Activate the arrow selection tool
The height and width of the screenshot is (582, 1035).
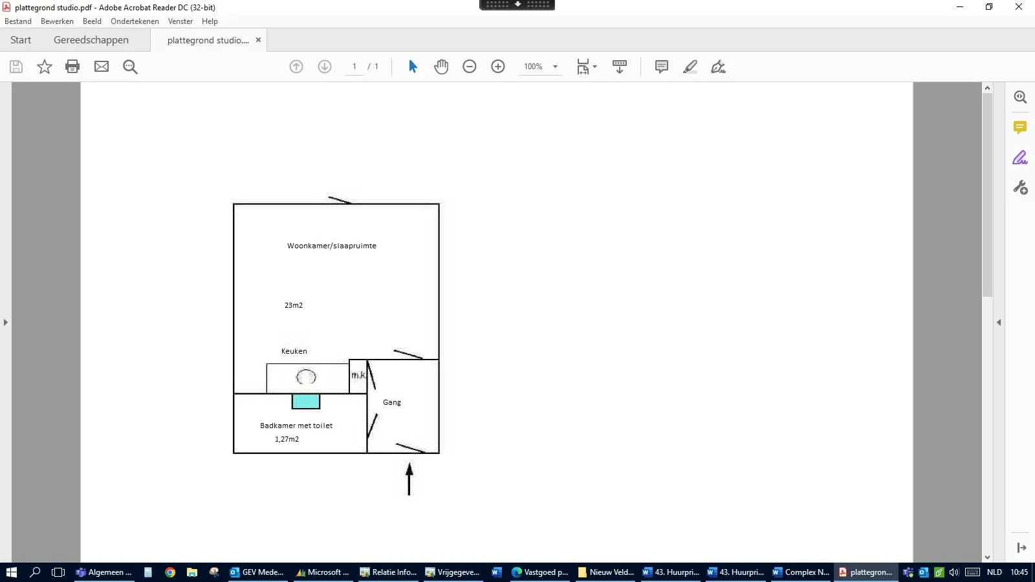[413, 67]
